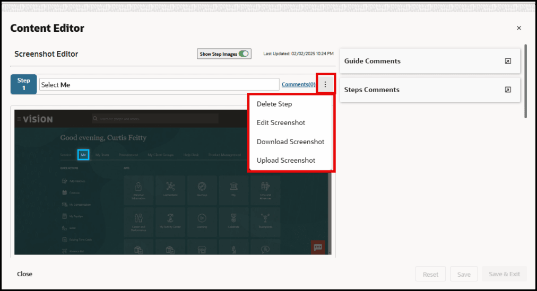537x291 pixels.
Task: Toggle the Show Step Images switch
Action: click(x=244, y=54)
